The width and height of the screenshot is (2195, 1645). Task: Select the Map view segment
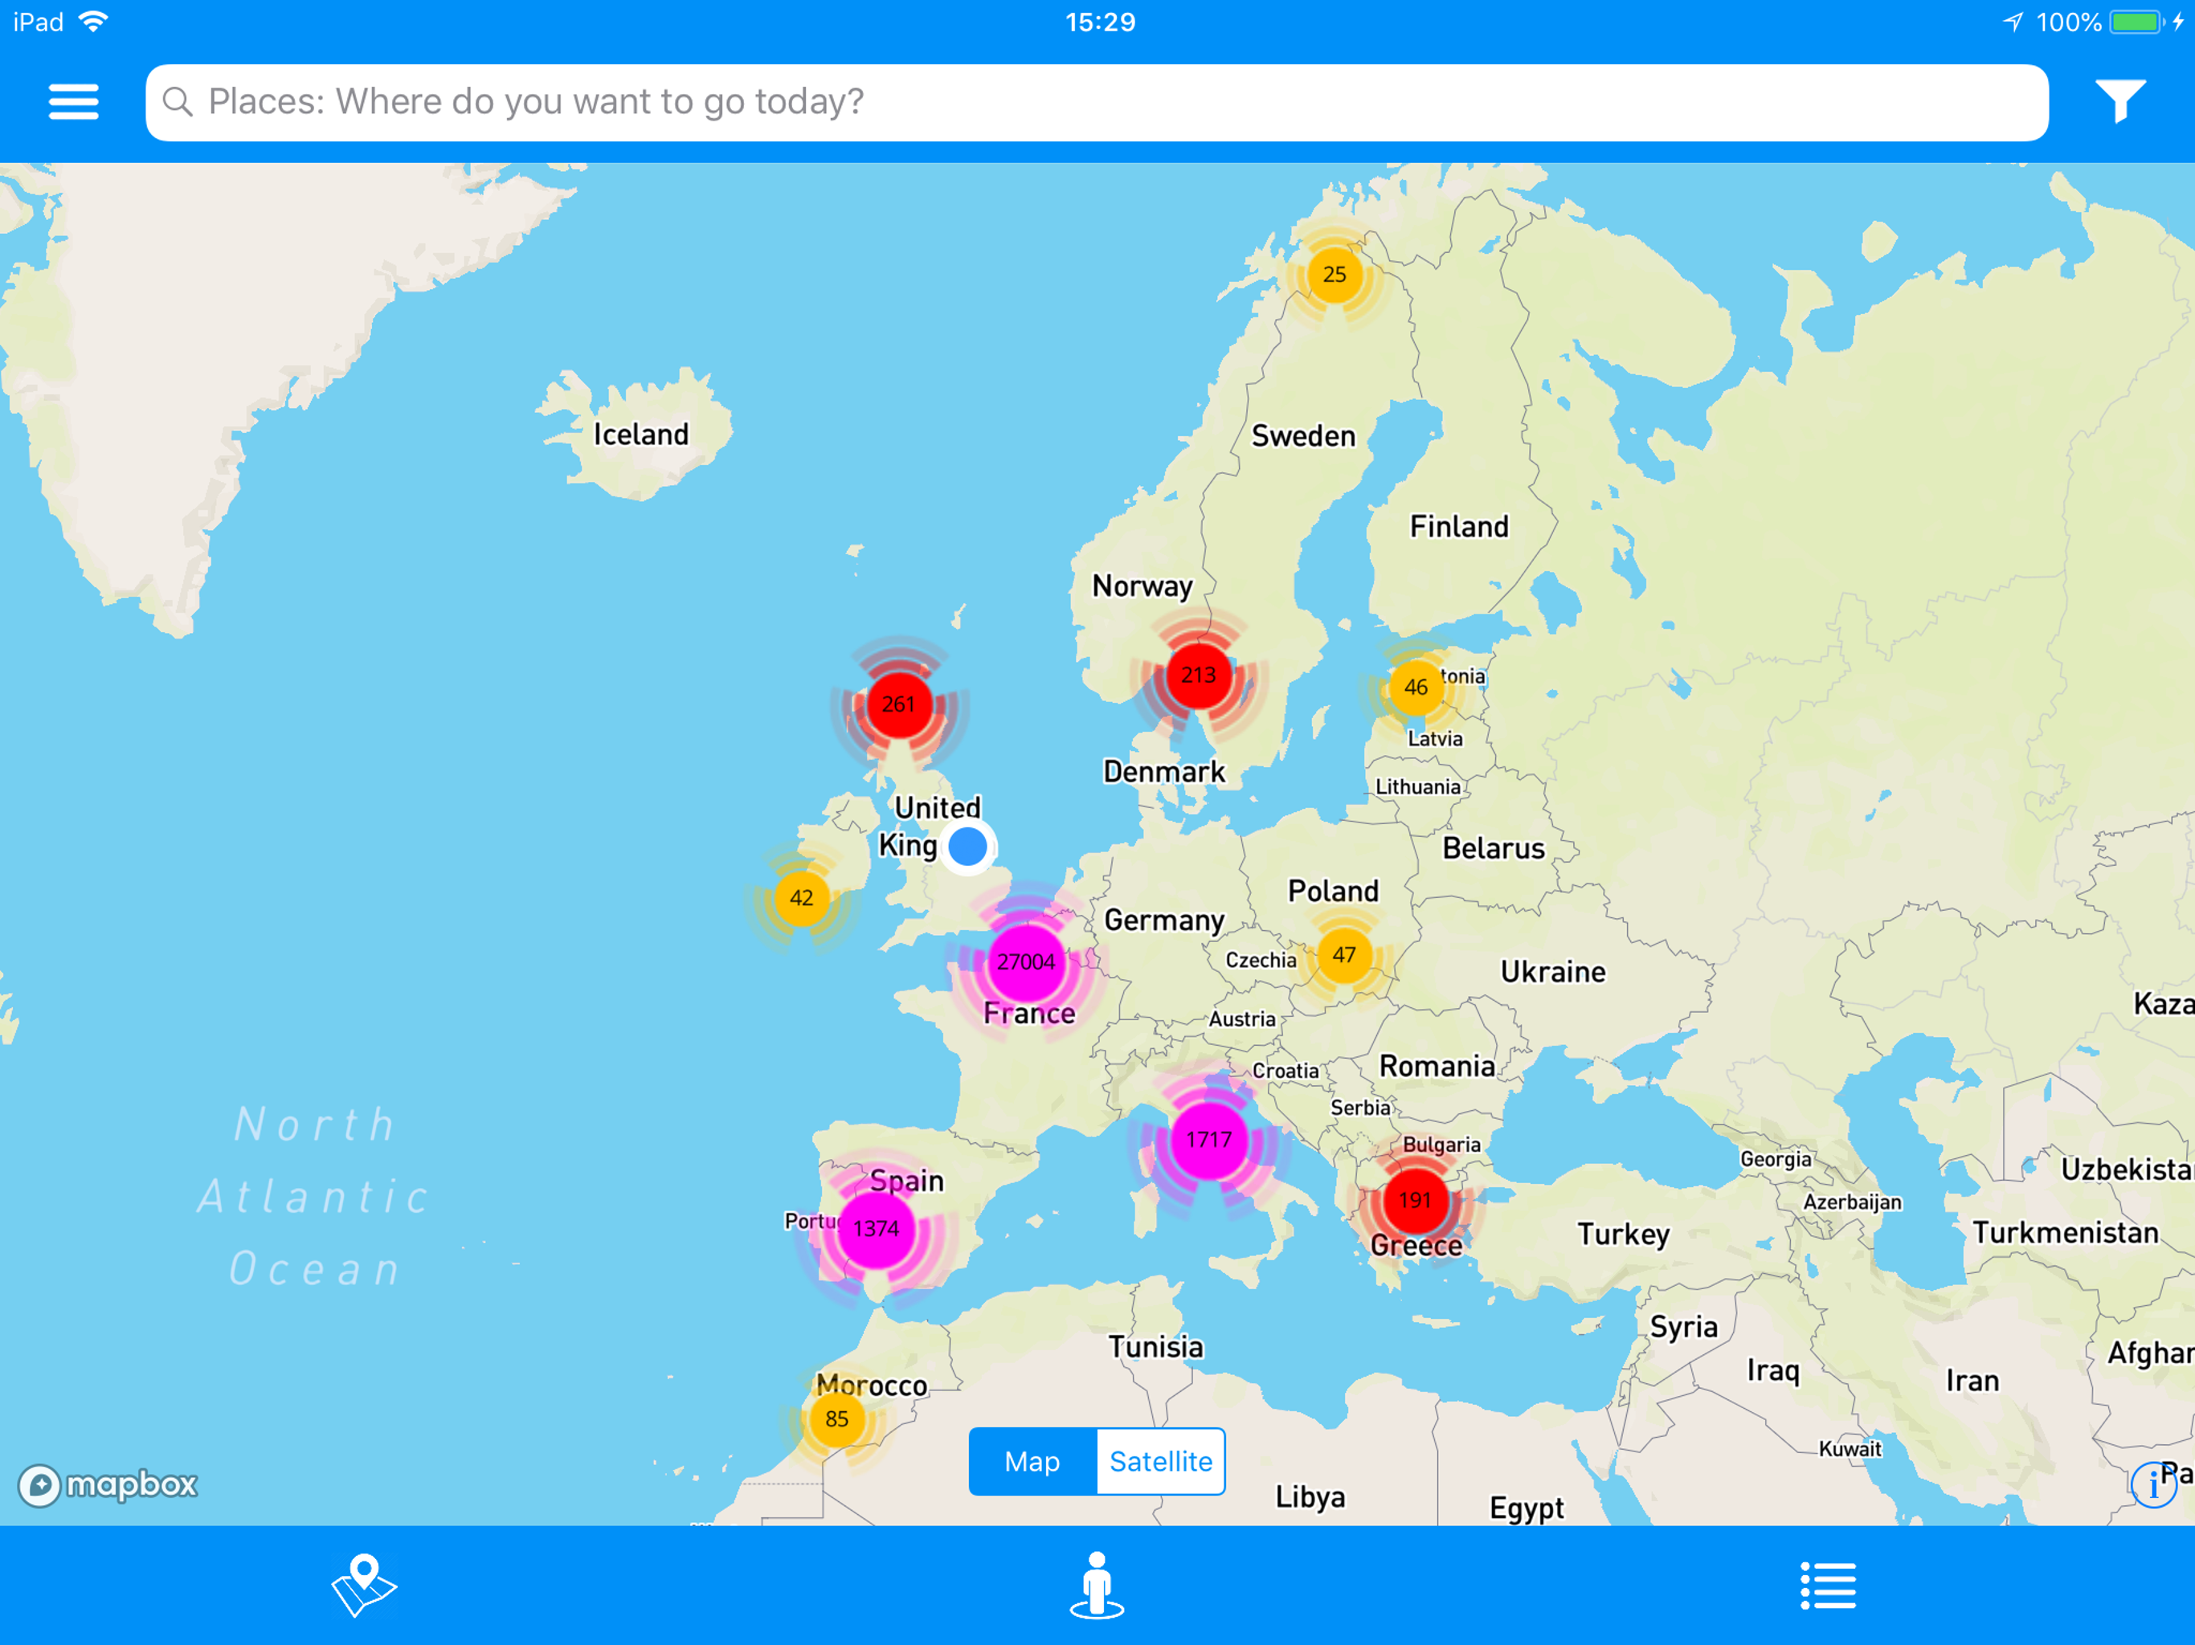(1032, 1460)
